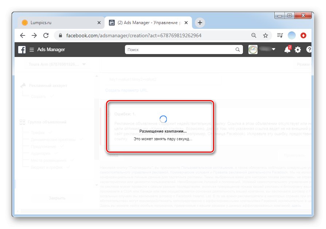Close the Ads Manager tab

coord(186,23)
